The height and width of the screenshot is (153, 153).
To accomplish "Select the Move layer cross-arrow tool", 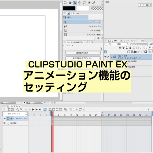I will [80, 3].
